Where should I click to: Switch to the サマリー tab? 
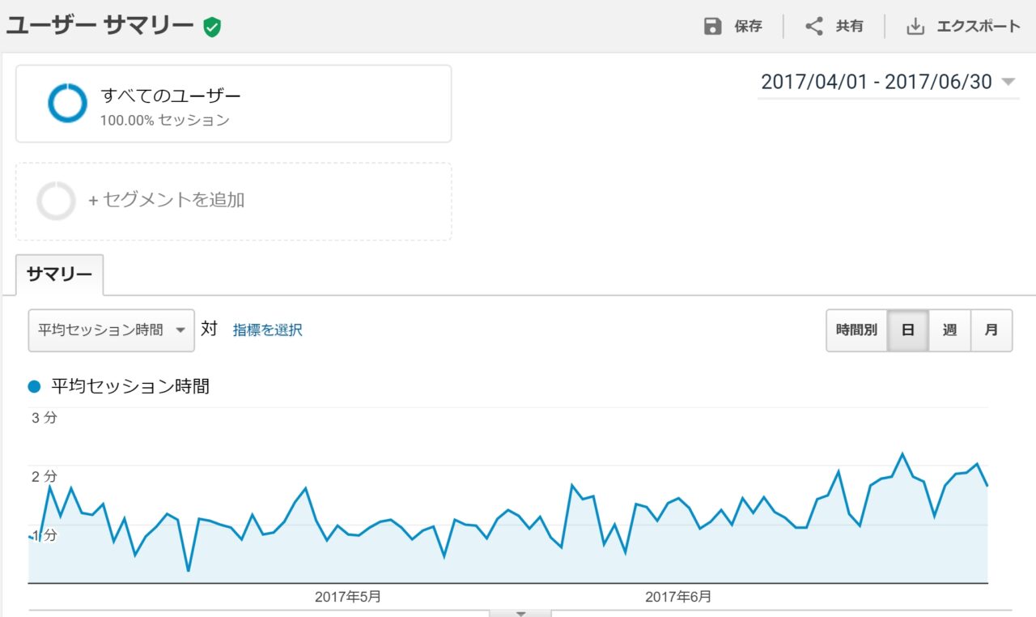point(59,274)
